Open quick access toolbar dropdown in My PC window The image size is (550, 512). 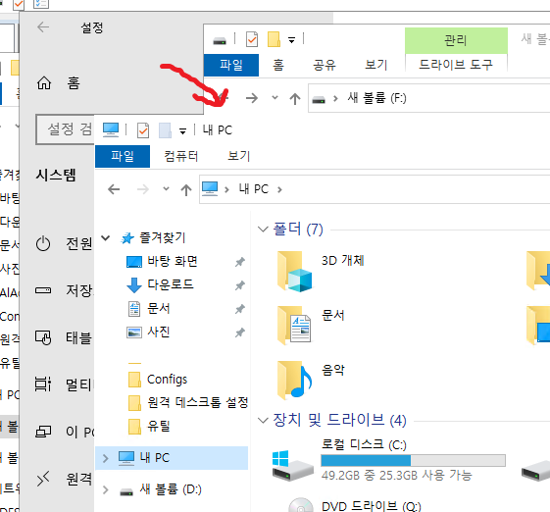click(182, 131)
